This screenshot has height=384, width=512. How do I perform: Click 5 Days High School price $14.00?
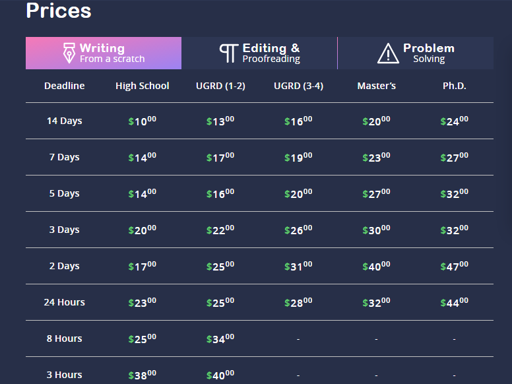point(143,193)
